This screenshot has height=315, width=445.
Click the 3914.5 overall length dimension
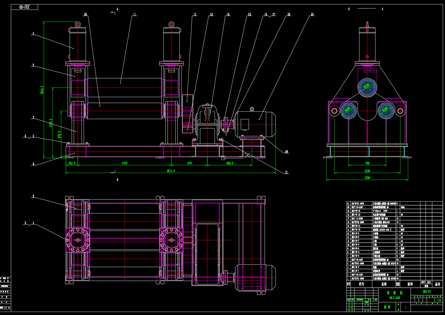pos(171,171)
